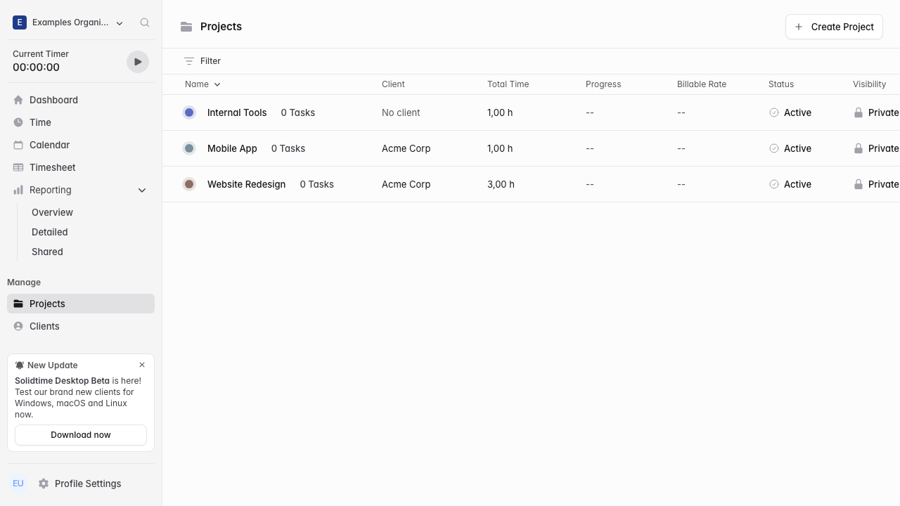Click the Projects header folder icon
The image size is (900, 506).
point(186,27)
